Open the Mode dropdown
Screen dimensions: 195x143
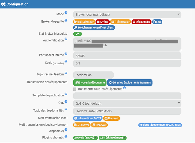(x=127, y=15)
